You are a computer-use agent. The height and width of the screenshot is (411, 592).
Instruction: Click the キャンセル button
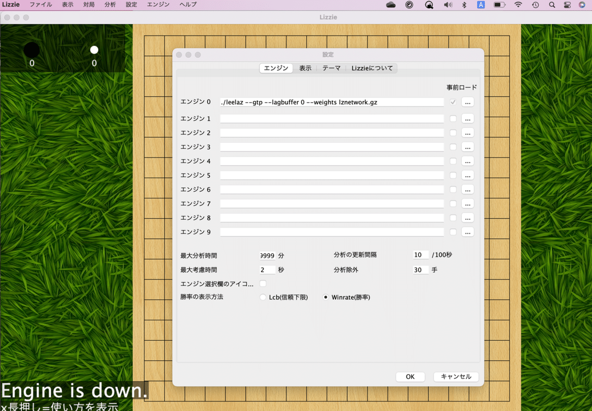pos(456,376)
